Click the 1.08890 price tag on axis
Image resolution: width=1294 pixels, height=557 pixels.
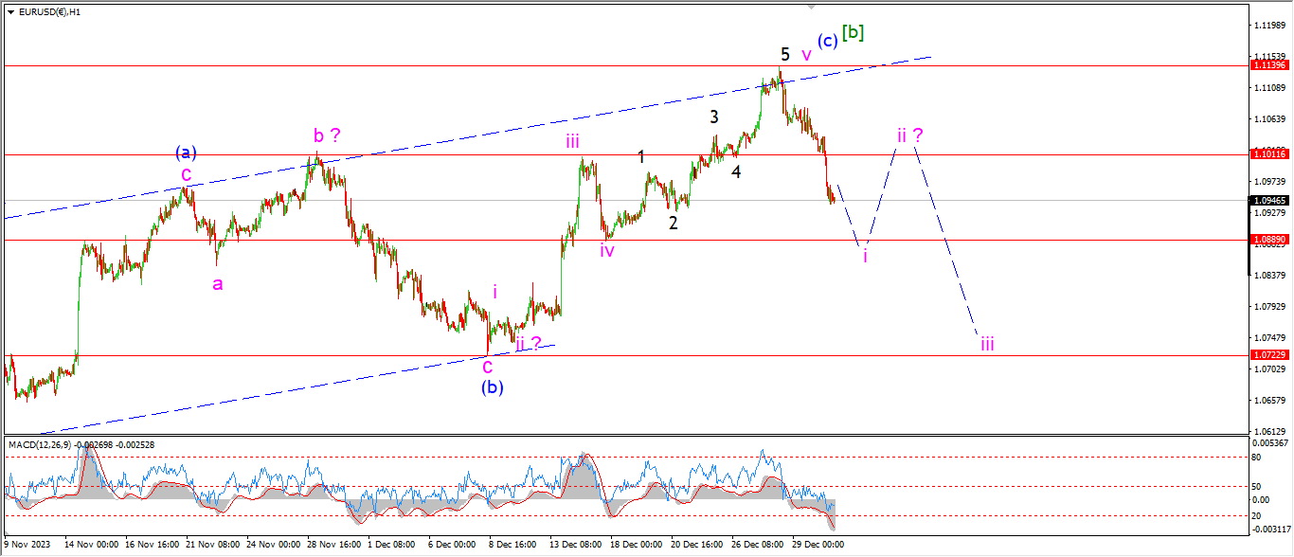tap(1268, 240)
